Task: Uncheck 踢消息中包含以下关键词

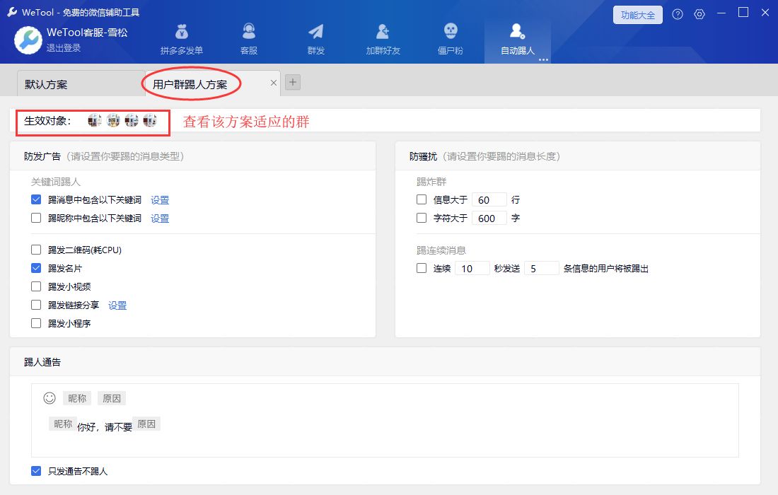Action: pos(36,199)
